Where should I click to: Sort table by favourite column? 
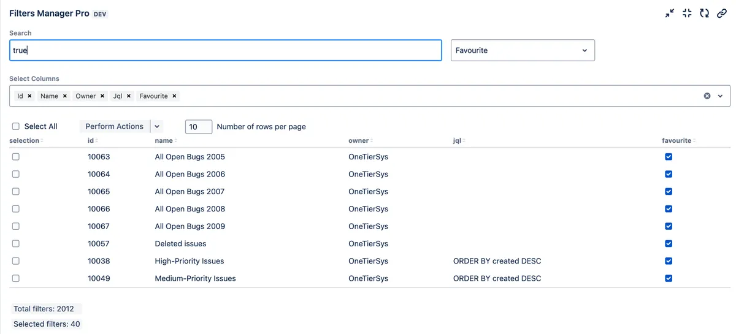click(x=679, y=141)
